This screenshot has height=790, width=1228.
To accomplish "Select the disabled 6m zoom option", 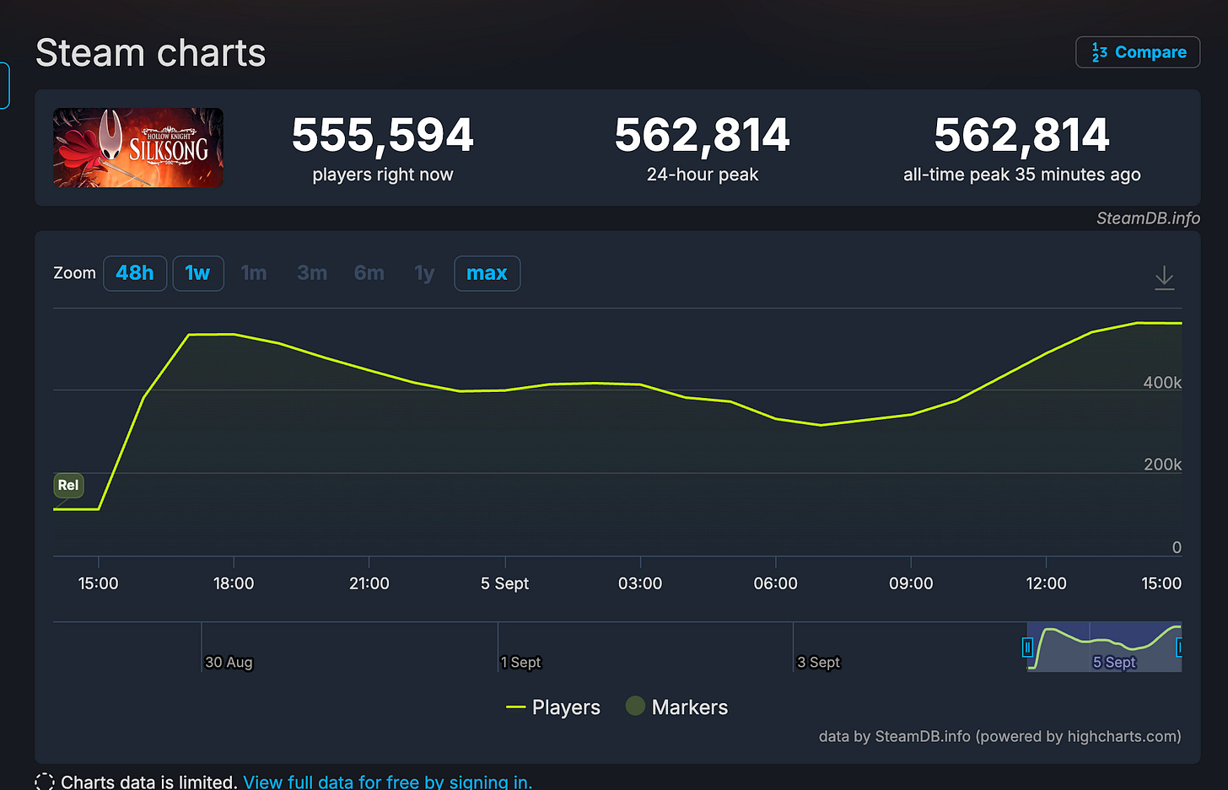I will coord(369,273).
